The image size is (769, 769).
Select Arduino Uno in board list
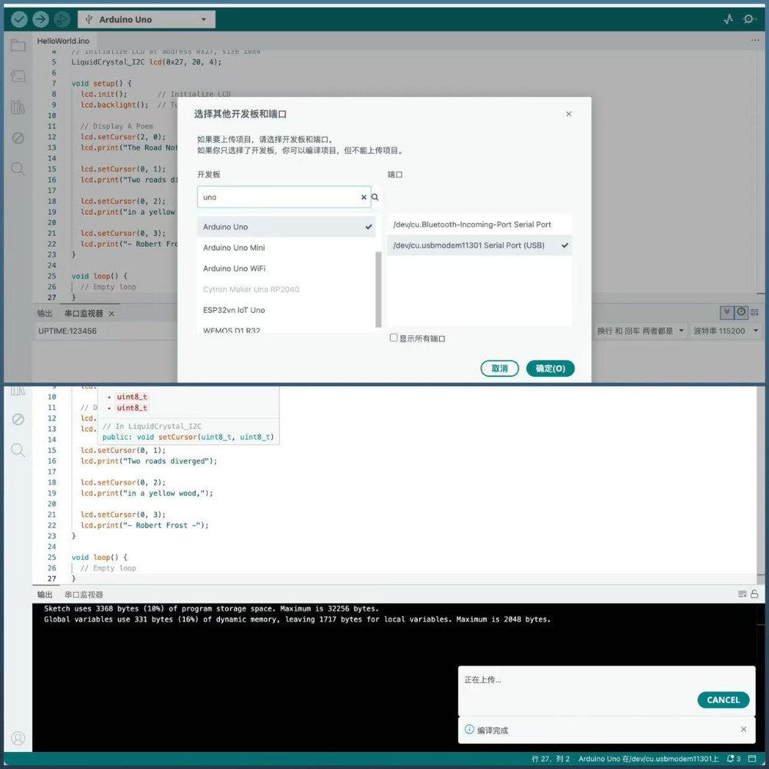(286, 227)
